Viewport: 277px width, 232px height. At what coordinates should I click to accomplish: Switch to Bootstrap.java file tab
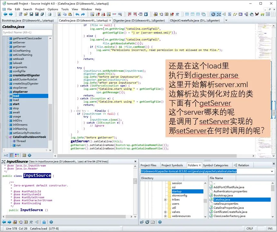tap(28, 21)
